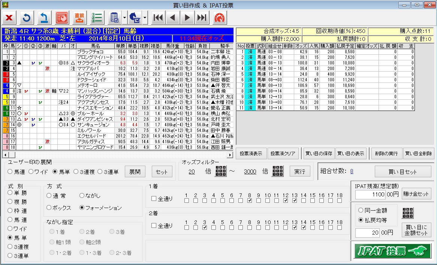Click the red X close toolbar icon
This screenshot has width=437, height=265.
click(x=9, y=18)
